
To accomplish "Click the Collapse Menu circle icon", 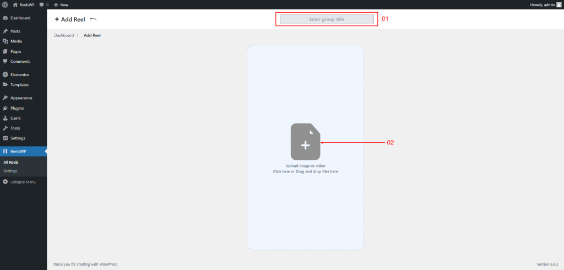I will tap(6, 182).
